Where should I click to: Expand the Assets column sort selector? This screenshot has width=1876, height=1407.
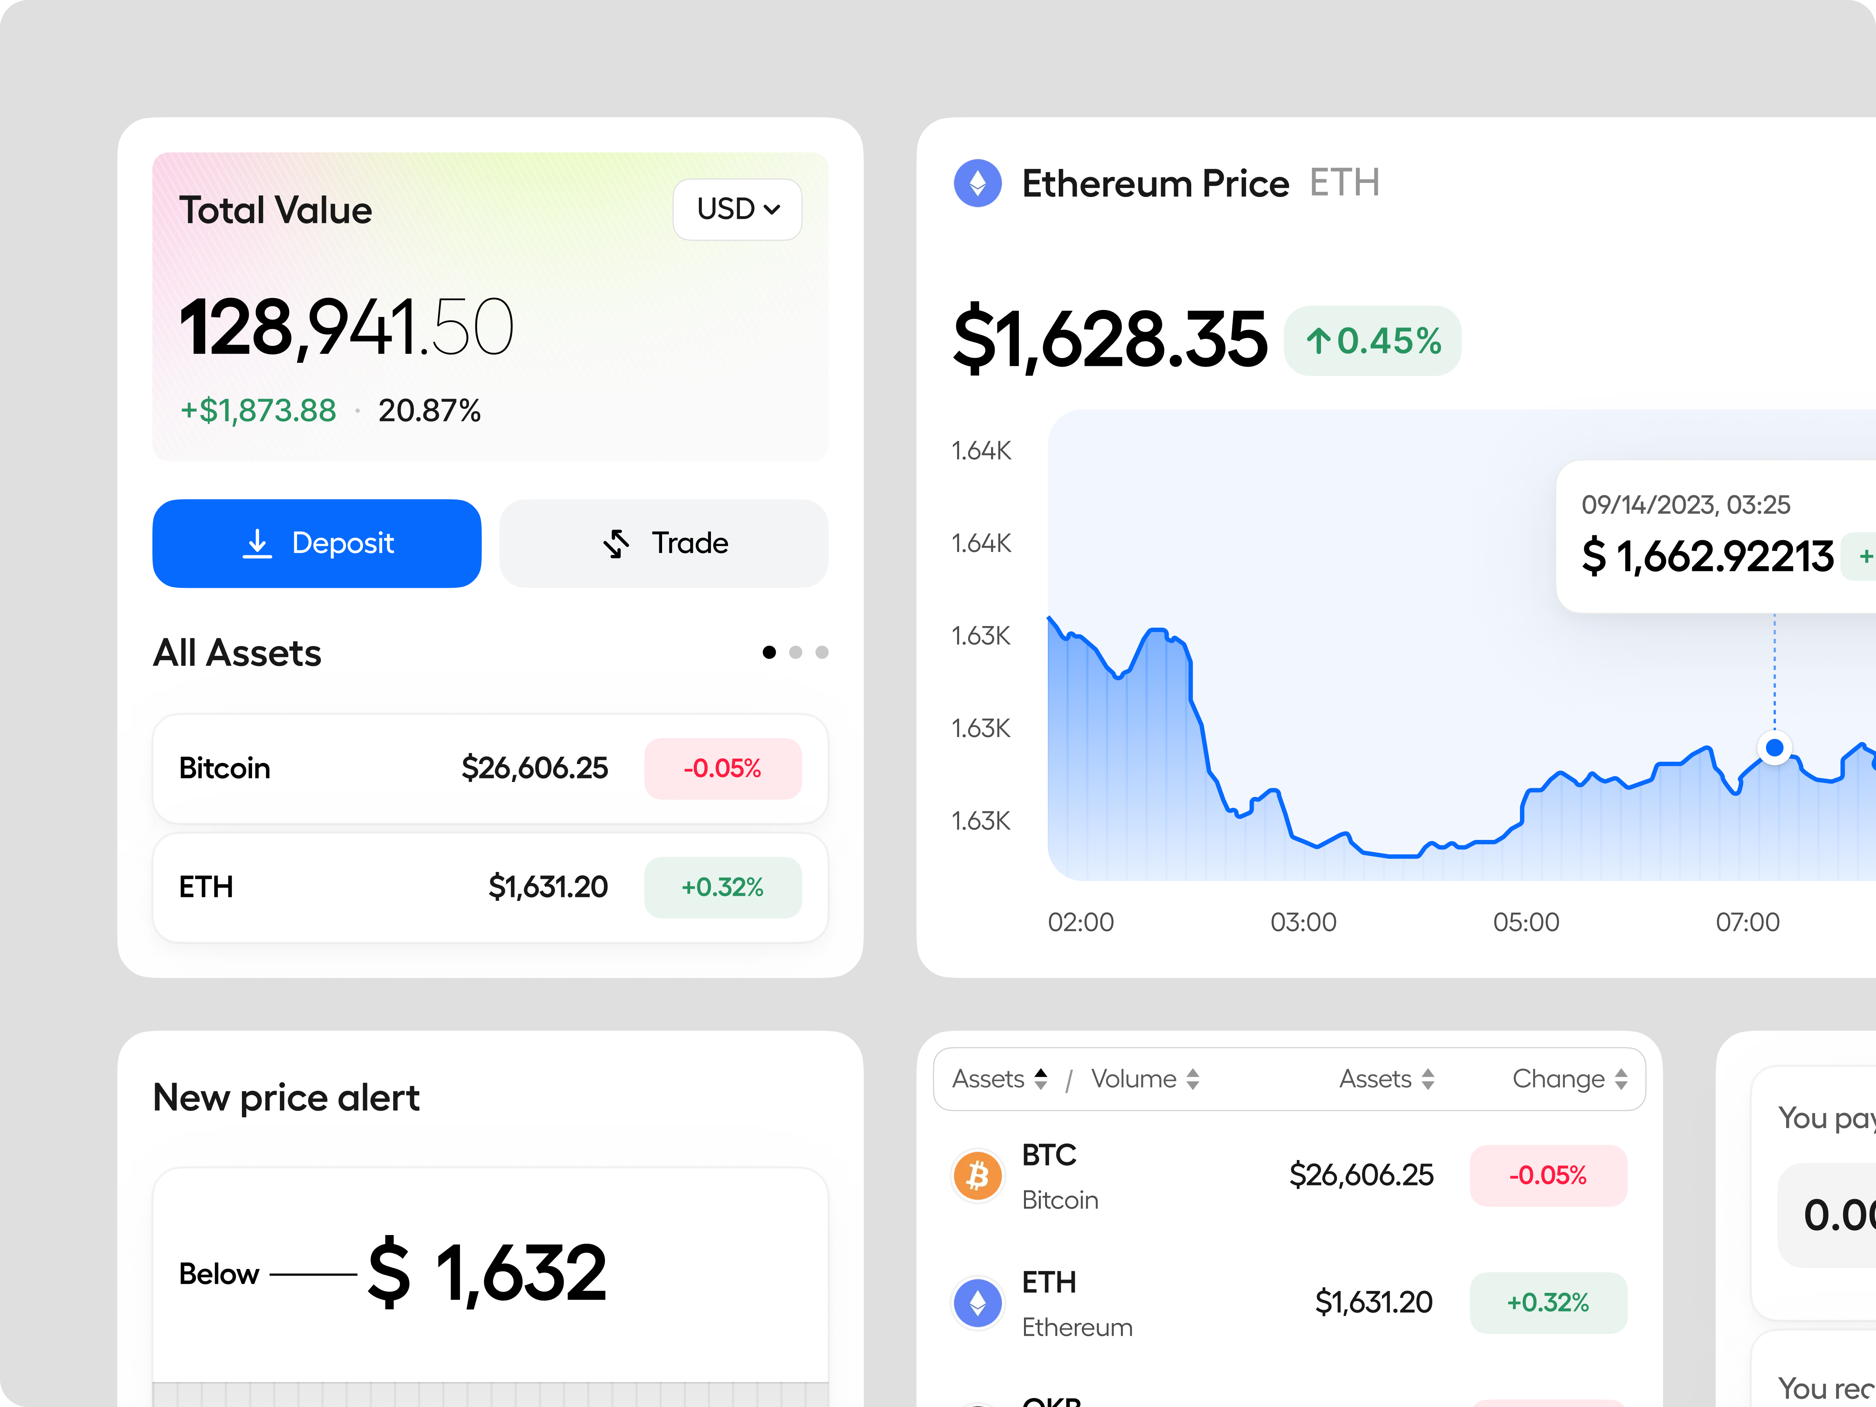pyautogui.click(x=1042, y=1079)
